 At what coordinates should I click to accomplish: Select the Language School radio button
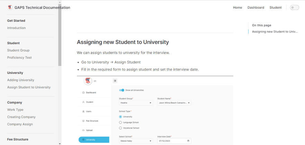(x=120, y=122)
